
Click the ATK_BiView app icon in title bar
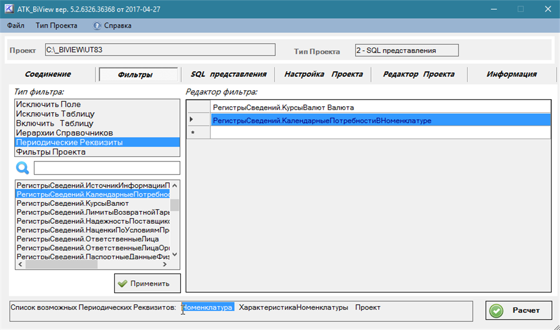[9, 9]
